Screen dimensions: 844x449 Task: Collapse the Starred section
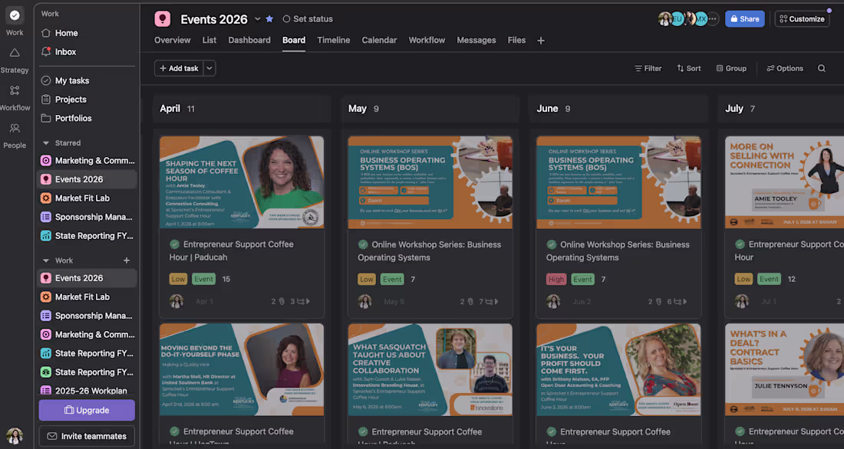click(x=46, y=143)
